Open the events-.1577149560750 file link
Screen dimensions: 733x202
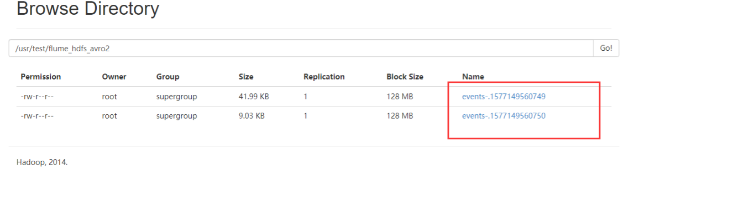[503, 115]
